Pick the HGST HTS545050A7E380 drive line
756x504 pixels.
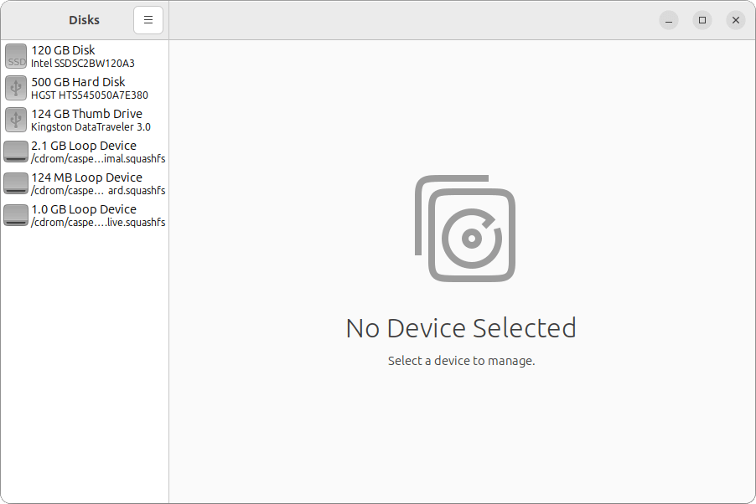90,95
